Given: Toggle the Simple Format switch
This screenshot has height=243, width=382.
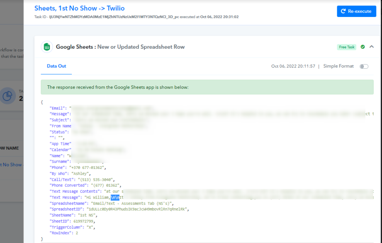Looking at the screenshot, I should click(x=364, y=66).
